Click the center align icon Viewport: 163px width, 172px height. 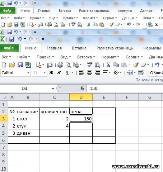tap(89, 73)
